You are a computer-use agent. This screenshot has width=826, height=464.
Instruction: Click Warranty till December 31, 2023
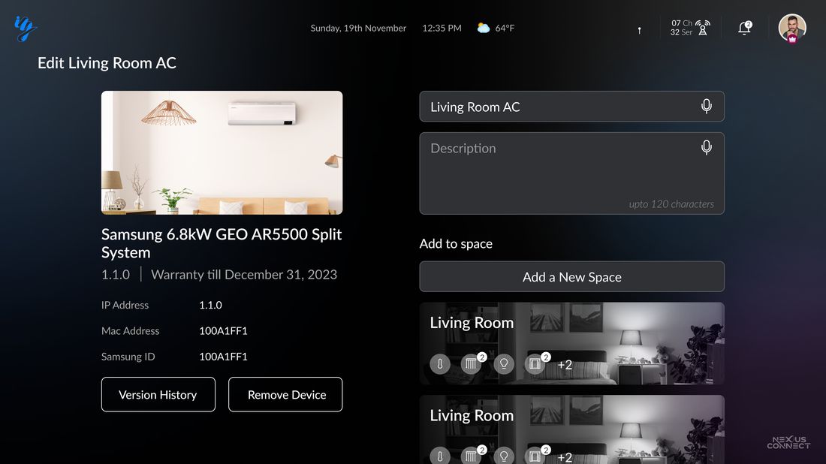point(244,274)
